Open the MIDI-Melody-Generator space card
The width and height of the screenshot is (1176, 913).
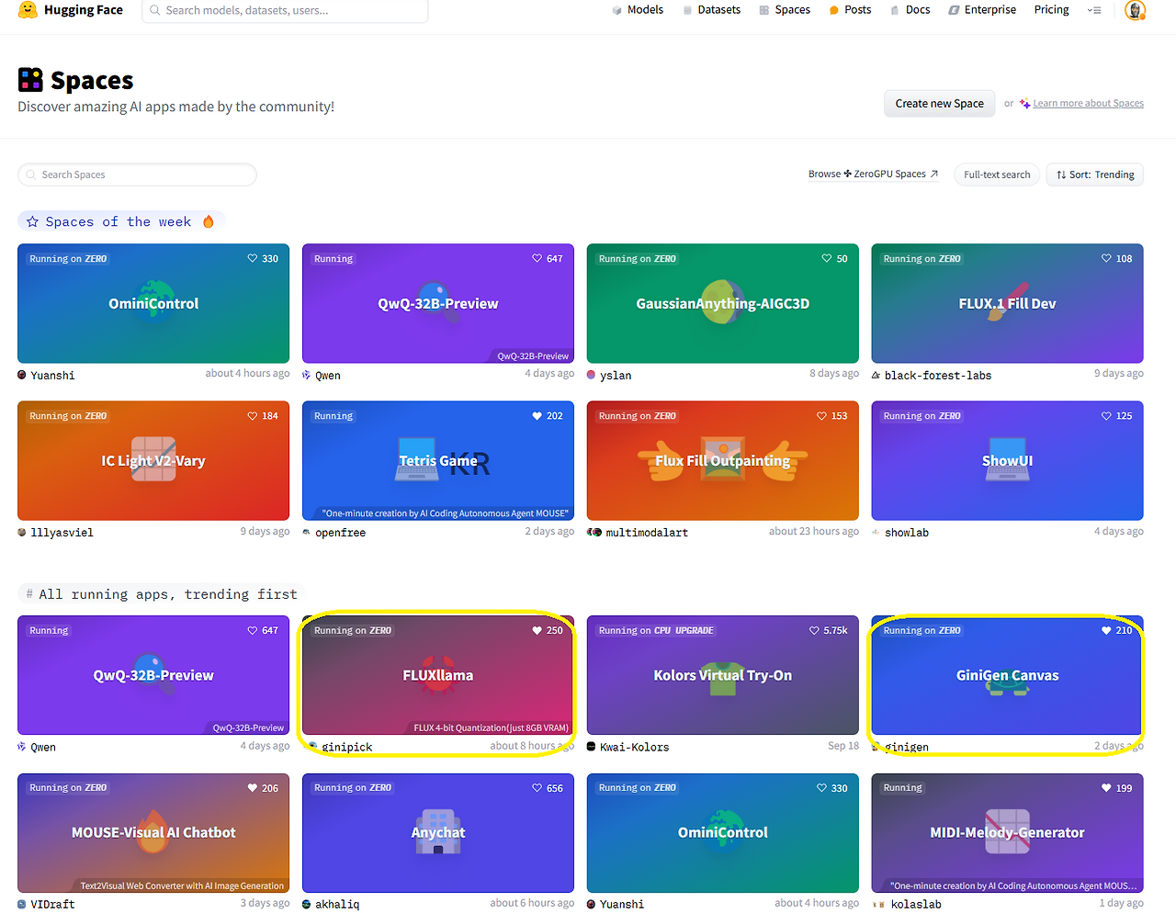click(x=1008, y=833)
